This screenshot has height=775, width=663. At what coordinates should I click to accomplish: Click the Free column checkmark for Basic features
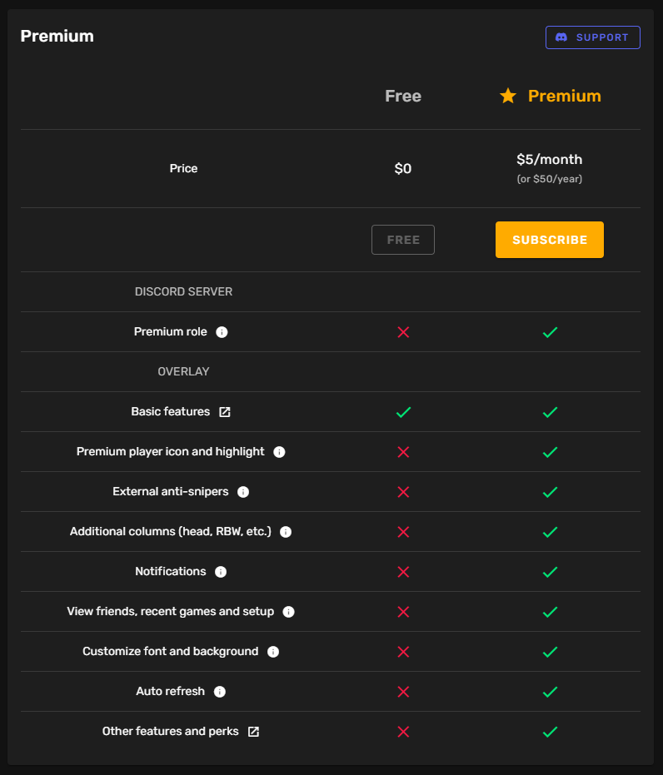pos(403,412)
